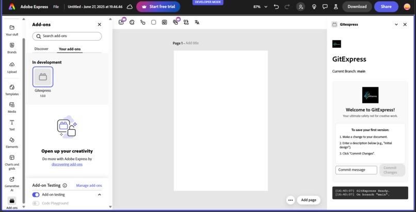Open the Templates sidebar section
Viewport: 416px width, 212px height.
tap(12, 90)
